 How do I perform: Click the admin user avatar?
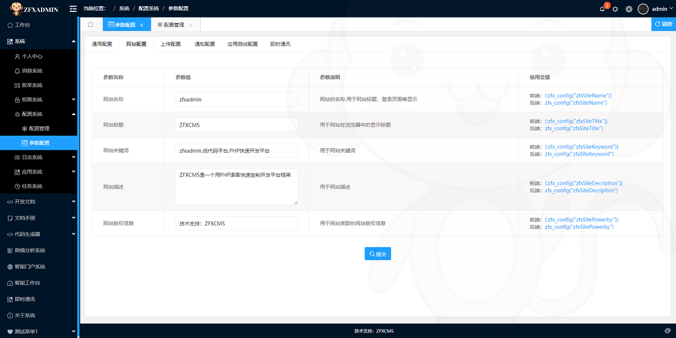point(643,9)
